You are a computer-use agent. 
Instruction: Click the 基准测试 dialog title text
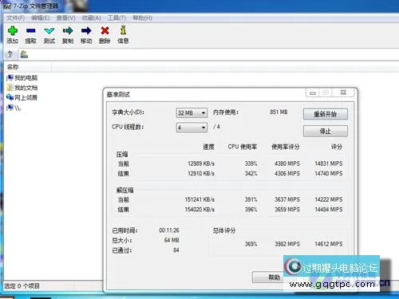coord(118,94)
